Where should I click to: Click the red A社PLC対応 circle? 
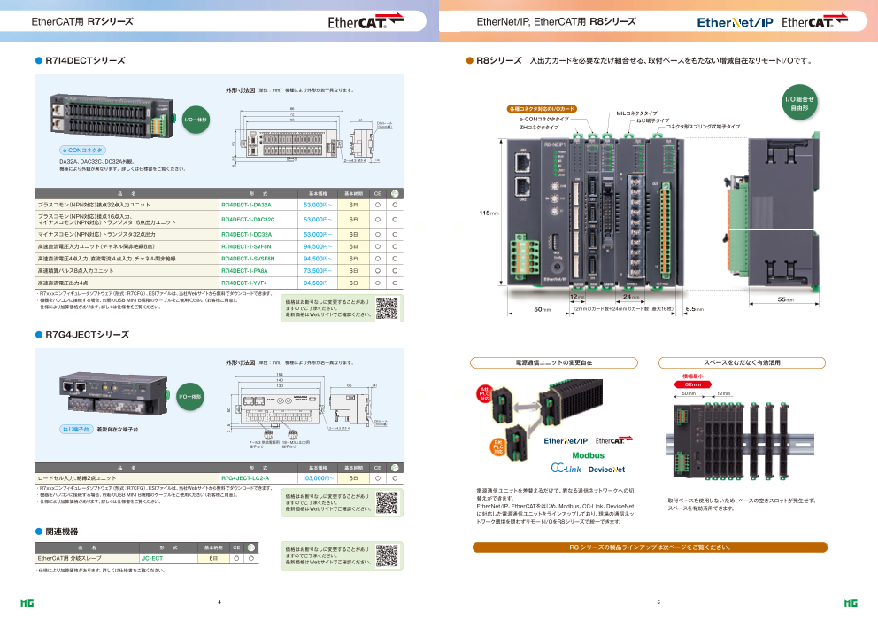[484, 394]
